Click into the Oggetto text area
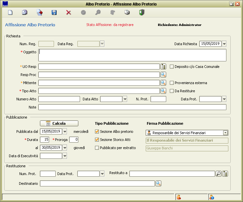 coord(132,55)
